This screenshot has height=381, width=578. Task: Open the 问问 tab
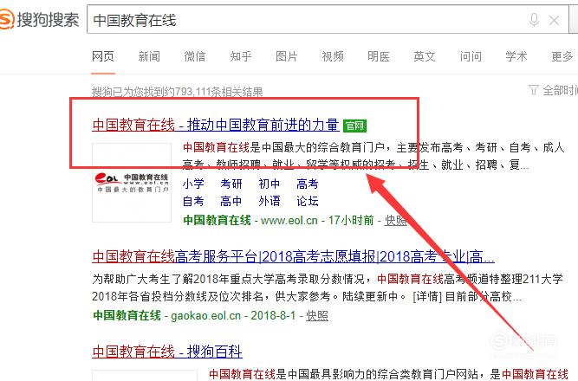tap(471, 56)
